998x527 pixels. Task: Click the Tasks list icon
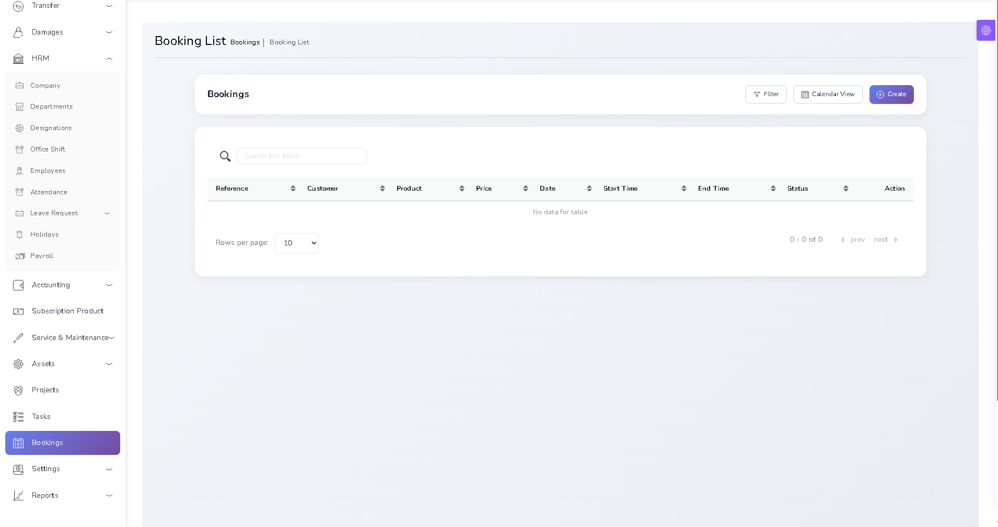click(x=18, y=417)
